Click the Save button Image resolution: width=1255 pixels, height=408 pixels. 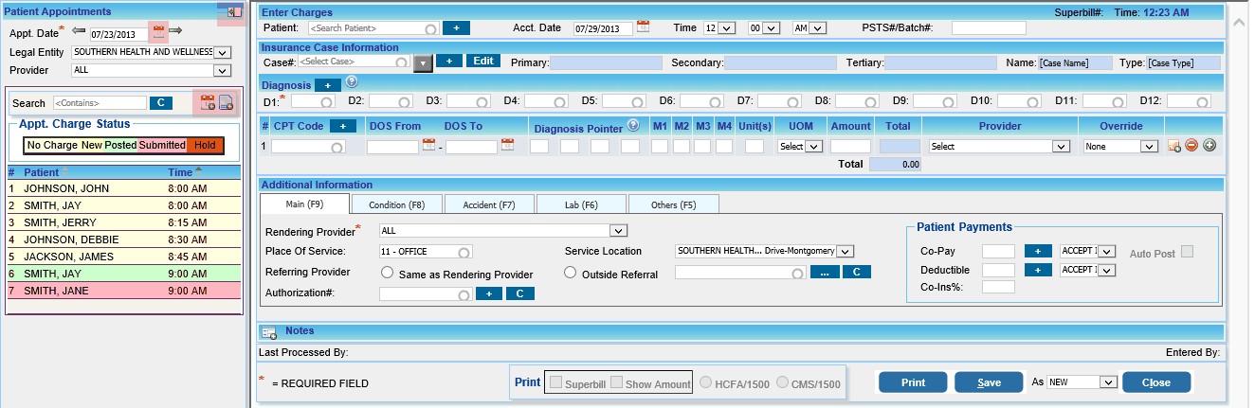(x=988, y=382)
